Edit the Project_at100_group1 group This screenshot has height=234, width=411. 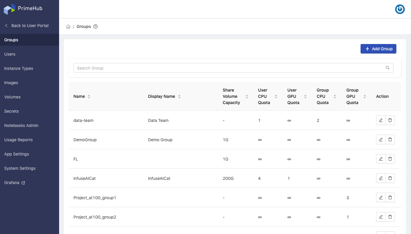pyautogui.click(x=381, y=197)
